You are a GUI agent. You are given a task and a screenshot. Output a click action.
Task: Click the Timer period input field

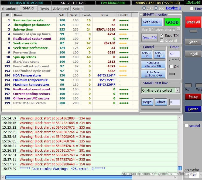(x=174, y=54)
